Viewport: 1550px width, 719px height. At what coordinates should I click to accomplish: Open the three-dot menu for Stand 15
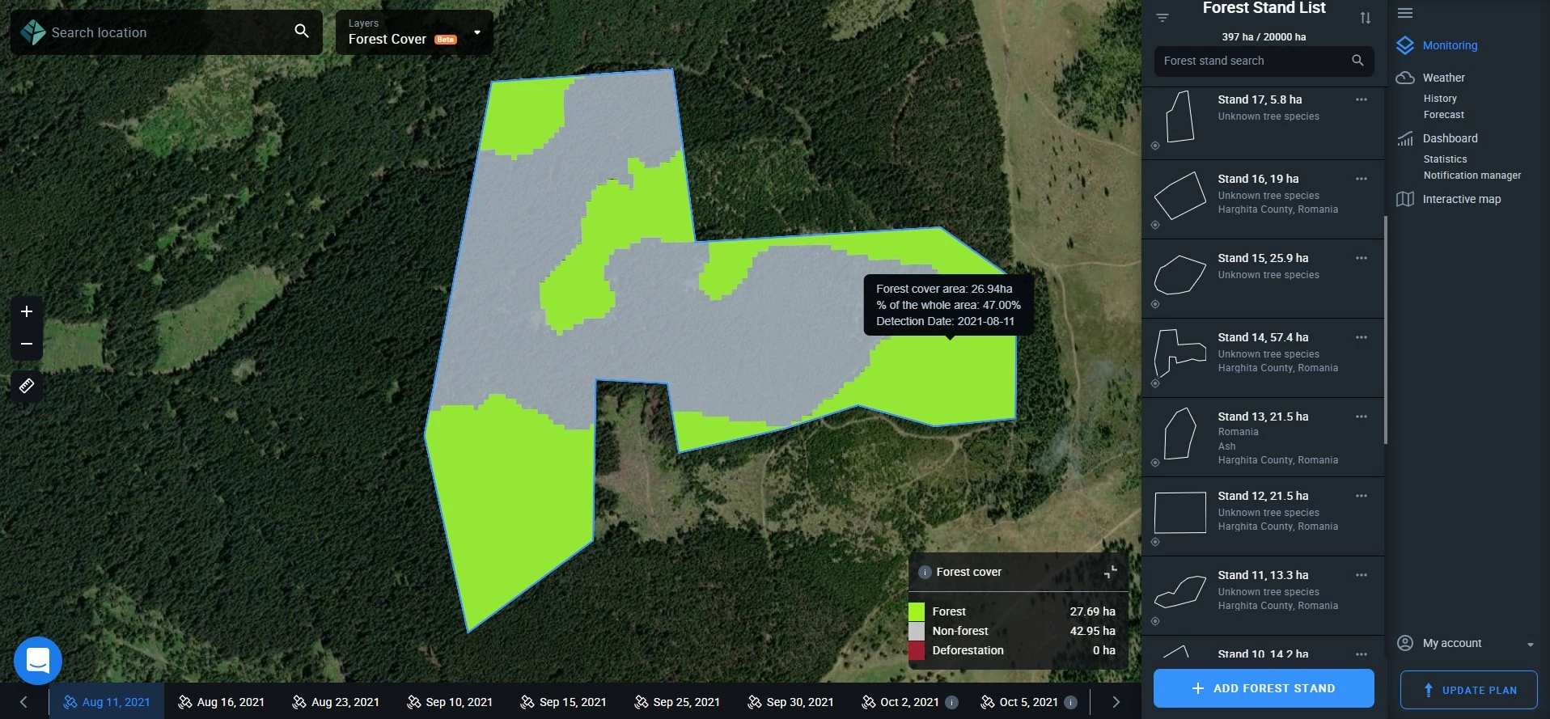(1362, 258)
